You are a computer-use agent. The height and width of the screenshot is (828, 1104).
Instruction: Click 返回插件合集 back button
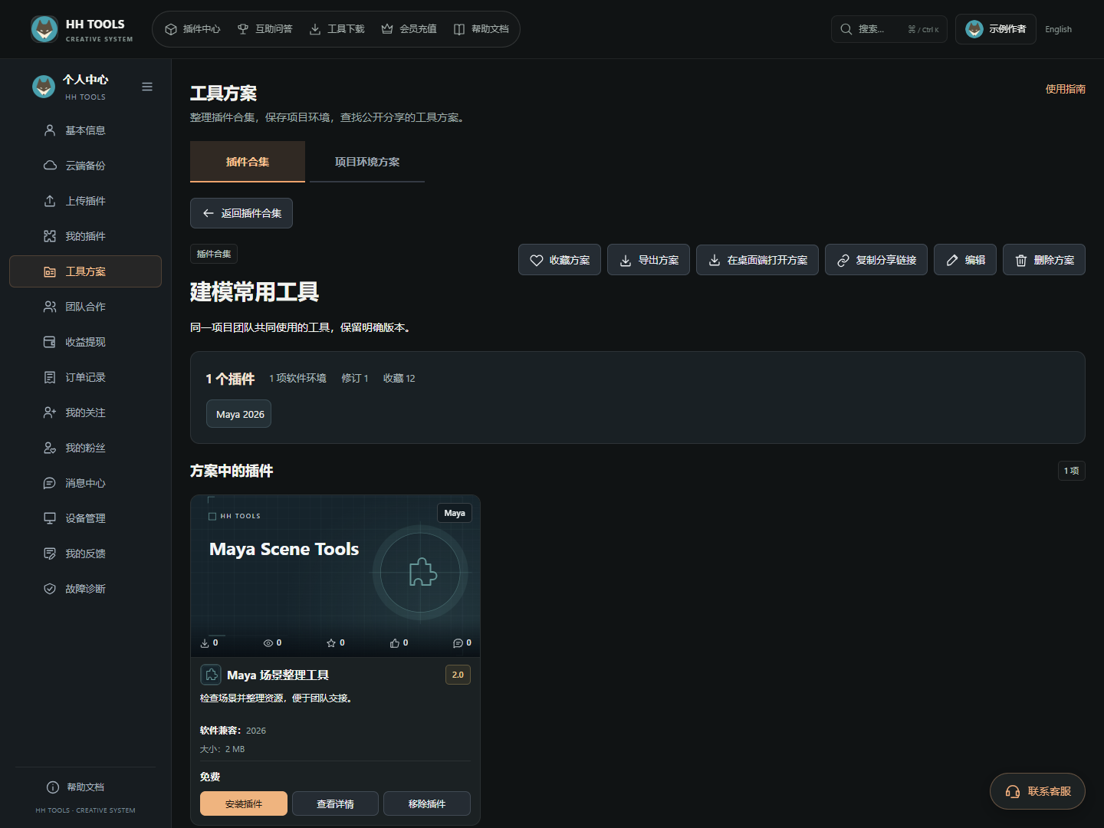click(x=242, y=213)
